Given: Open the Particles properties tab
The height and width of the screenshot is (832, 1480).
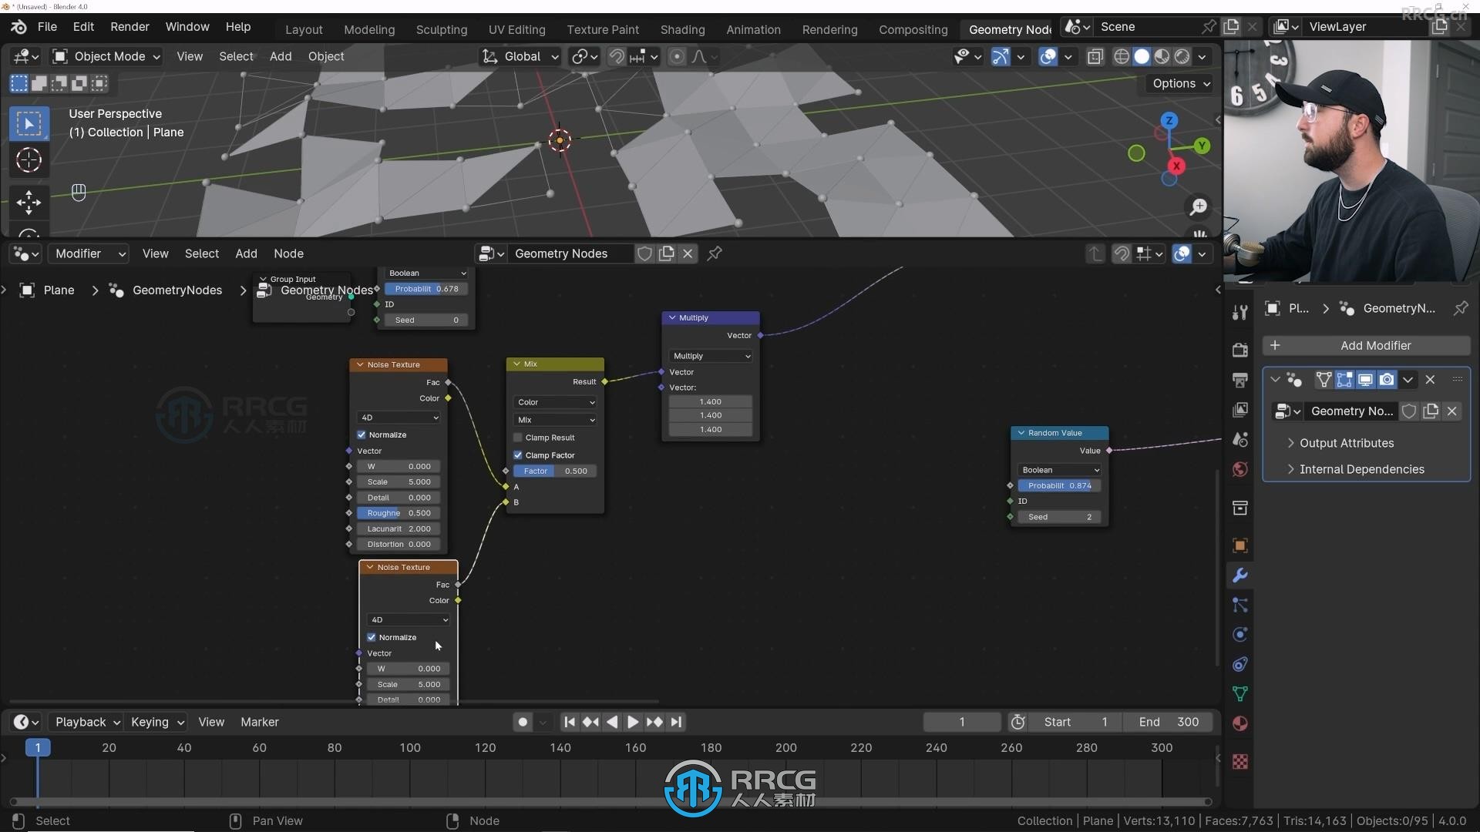Looking at the screenshot, I should (x=1239, y=605).
